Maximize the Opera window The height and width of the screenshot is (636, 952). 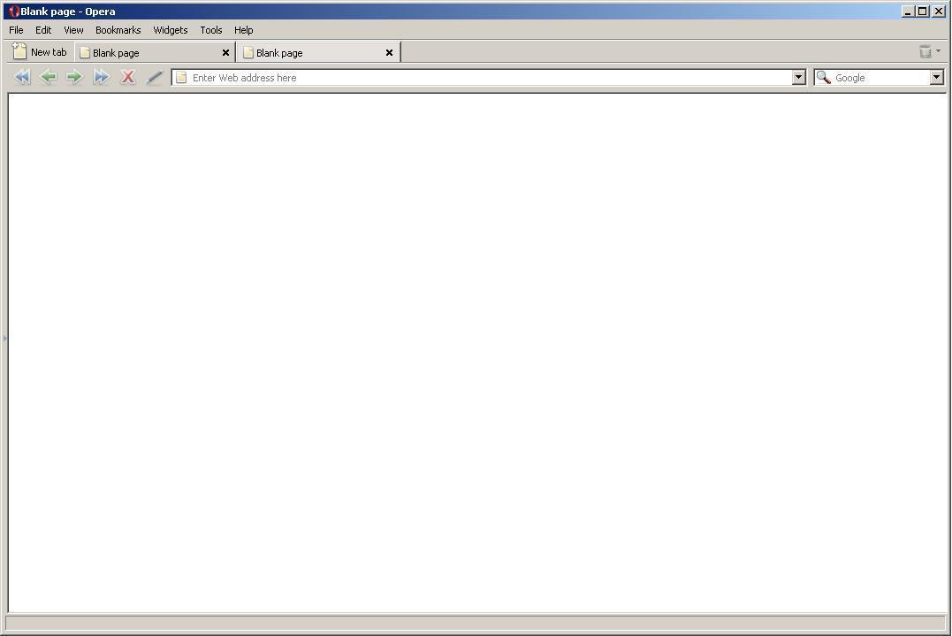click(x=923, y=11)
